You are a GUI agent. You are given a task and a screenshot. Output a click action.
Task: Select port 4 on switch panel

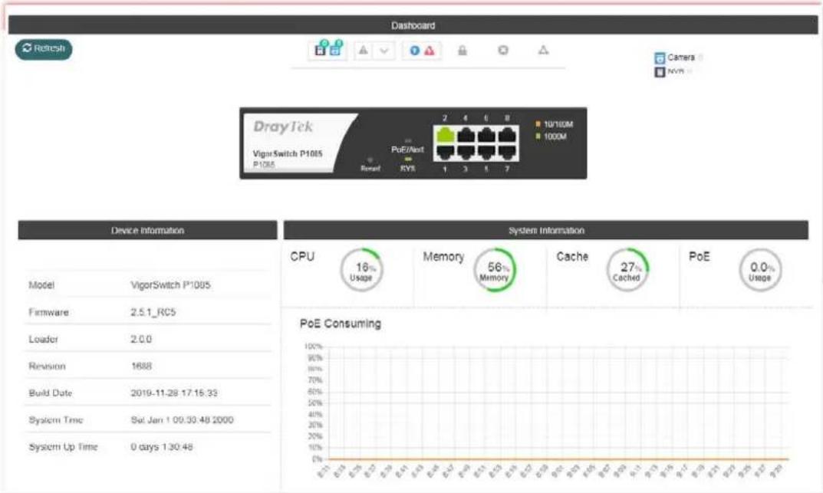pyautogui.click(x=466, y=135)
